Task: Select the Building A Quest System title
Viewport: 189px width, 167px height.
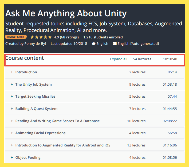Action: pyautogui.click(x=36, y=109)
